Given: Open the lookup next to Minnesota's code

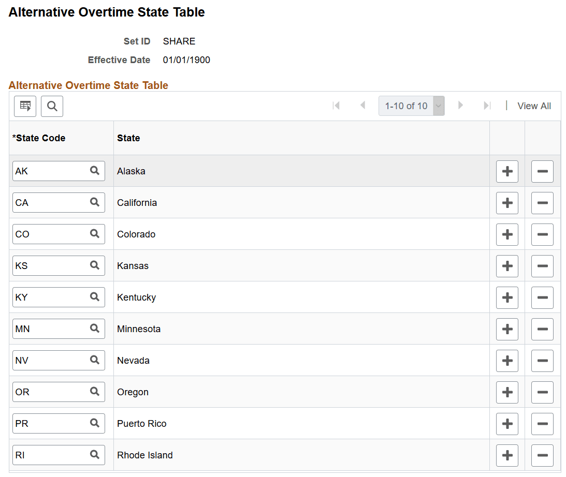Looking at the screenshot, I should tap(94, 329).
